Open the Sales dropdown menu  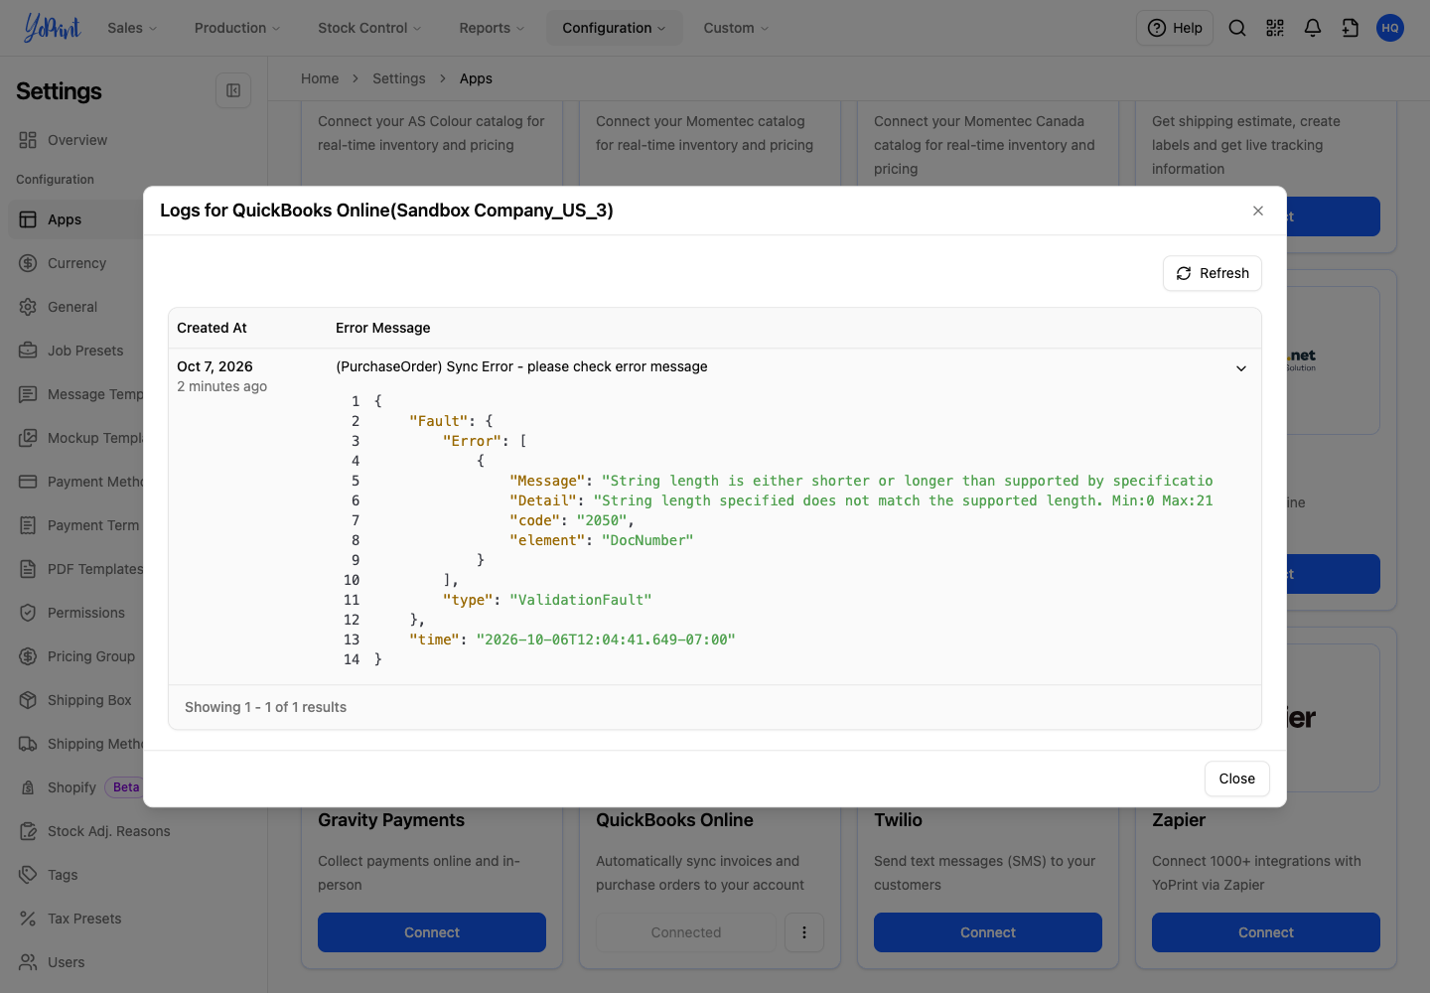[132, 28]
